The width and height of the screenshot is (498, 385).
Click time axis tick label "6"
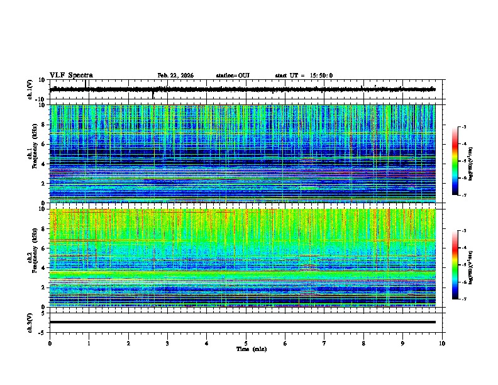click(285, 343)
